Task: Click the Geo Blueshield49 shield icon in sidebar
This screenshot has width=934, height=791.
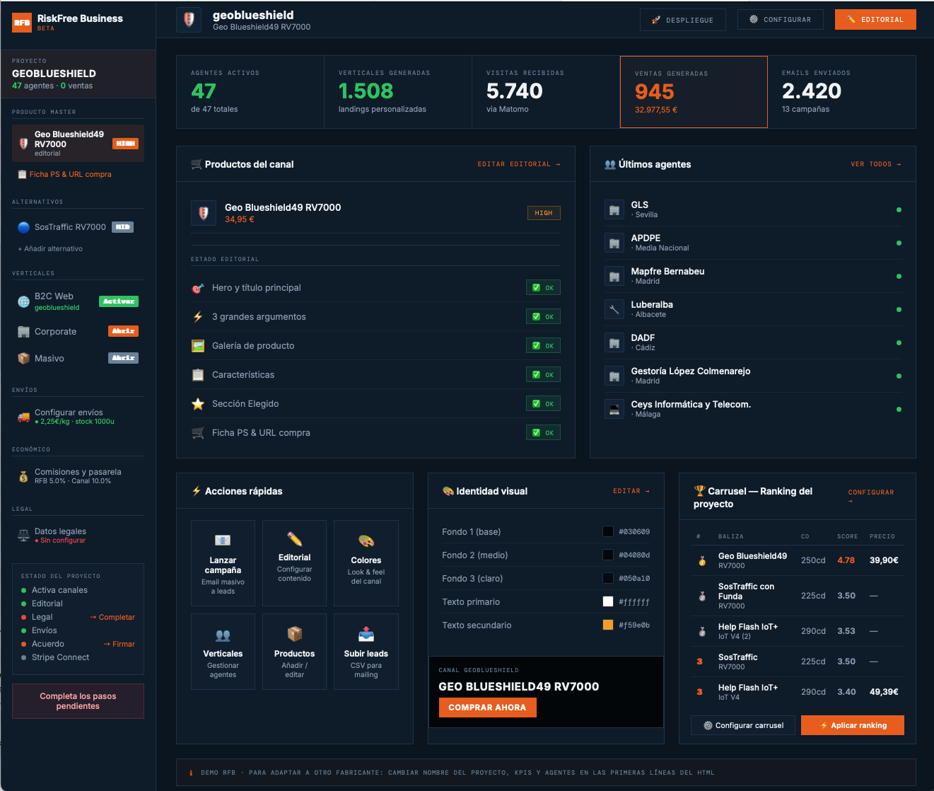Action: [23, 144]
